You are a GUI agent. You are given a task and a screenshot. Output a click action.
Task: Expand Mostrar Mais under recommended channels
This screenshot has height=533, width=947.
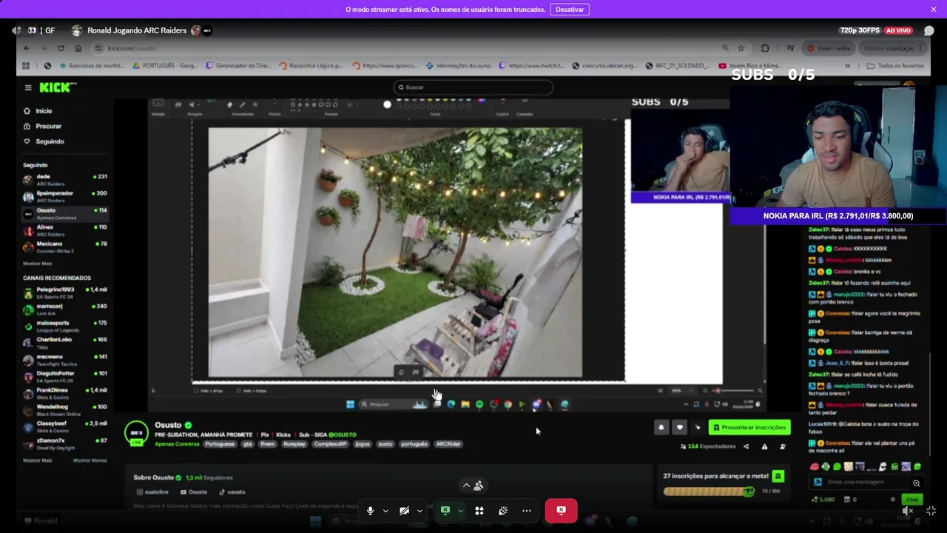[x=38, y=460]
